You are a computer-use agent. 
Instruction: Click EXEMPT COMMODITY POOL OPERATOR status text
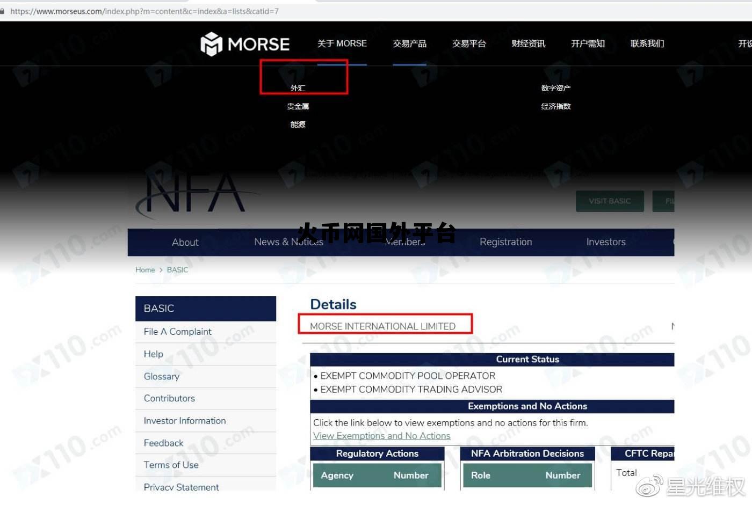(x=408, y=376)
